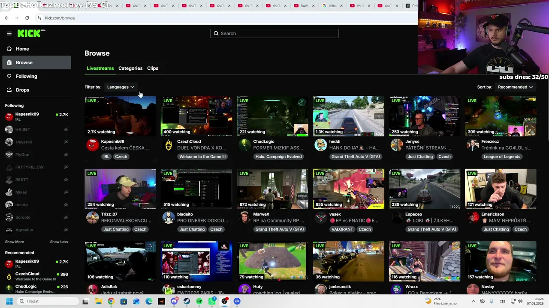Open the Espaceo stream thumbnail
This screenshot has height=308, width=549.
coord(425,189)
